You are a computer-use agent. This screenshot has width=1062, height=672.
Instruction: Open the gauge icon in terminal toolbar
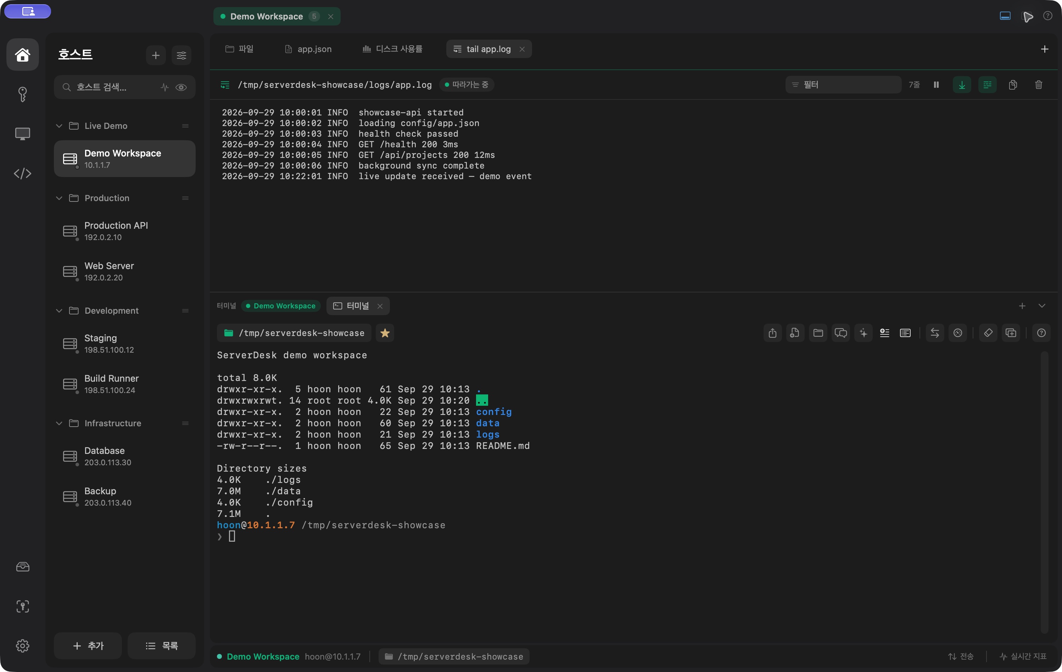(x=958, y=333)
